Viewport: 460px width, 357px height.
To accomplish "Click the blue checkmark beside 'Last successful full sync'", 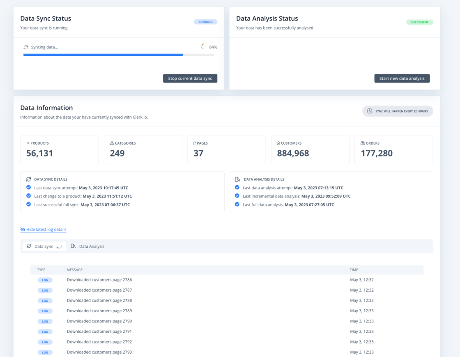I will (x=28, y=204).
